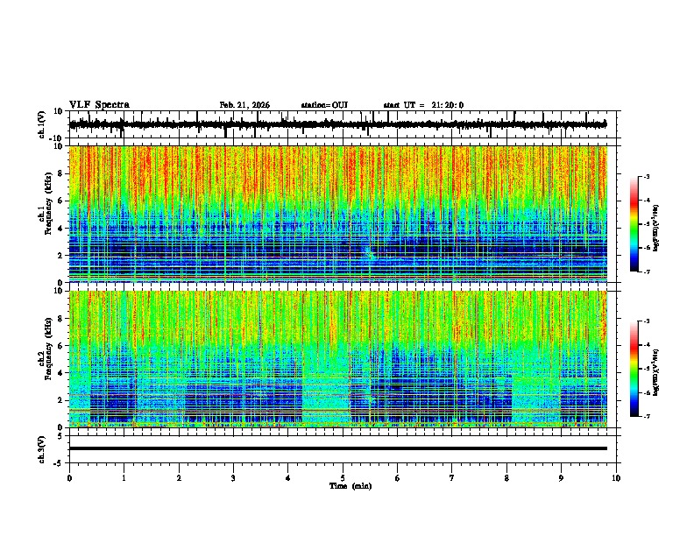
Task: Click the 'ch.3(V)' axis label
Action: point(41,449)
